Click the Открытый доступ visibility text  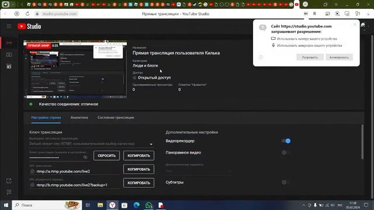pos(154,78)
